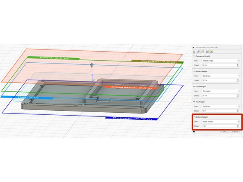
Task: Click Top Height Offset field (0 in)
Action: pos(220,111)
